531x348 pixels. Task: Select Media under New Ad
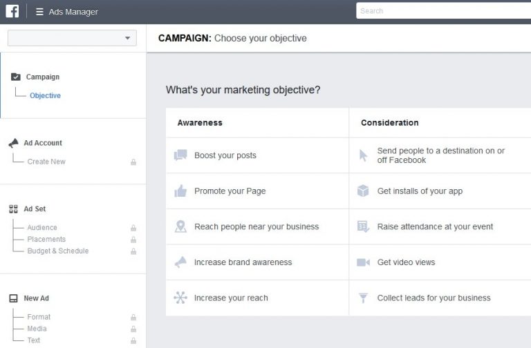coord(37,329)
